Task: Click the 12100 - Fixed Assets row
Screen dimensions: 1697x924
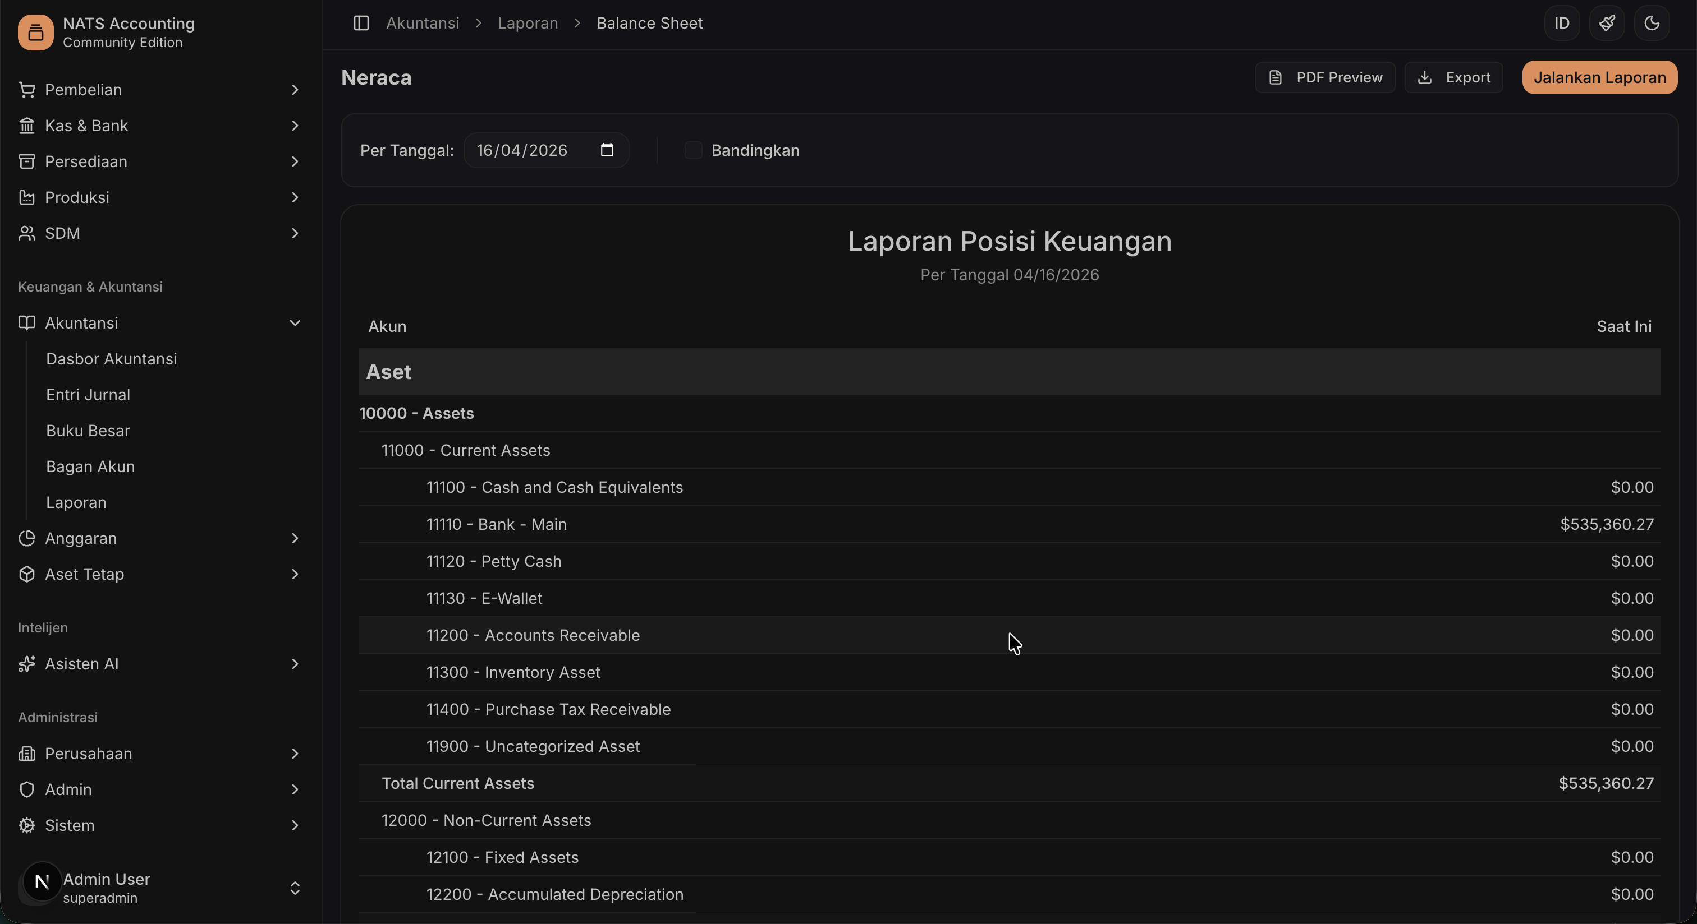Action: pyautogui.click(x=1009, y=857)
